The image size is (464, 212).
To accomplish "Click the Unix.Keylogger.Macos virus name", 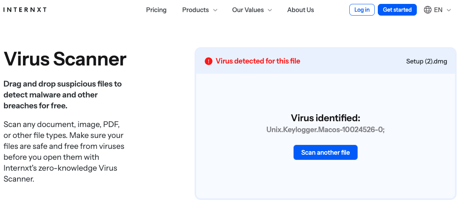I will 326,129.
